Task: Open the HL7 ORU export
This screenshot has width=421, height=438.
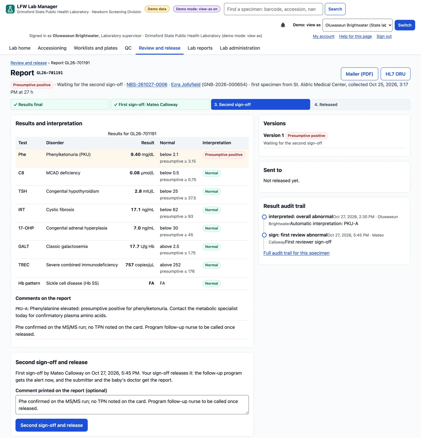Action: click(x=395, y=74)
